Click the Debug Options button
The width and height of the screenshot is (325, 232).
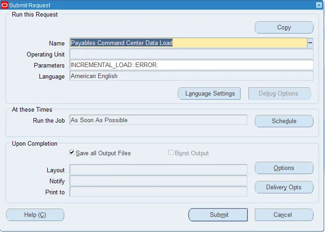pyautogui.click(x=280, y=94)
